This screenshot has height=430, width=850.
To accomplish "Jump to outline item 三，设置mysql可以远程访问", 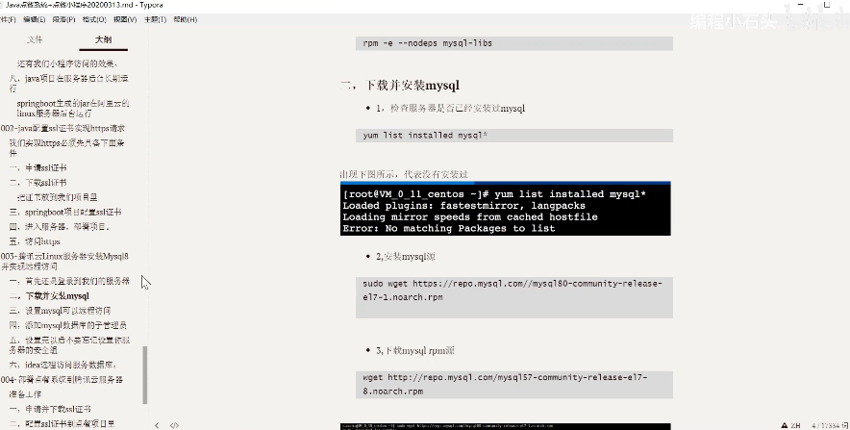I will point(61,311).
